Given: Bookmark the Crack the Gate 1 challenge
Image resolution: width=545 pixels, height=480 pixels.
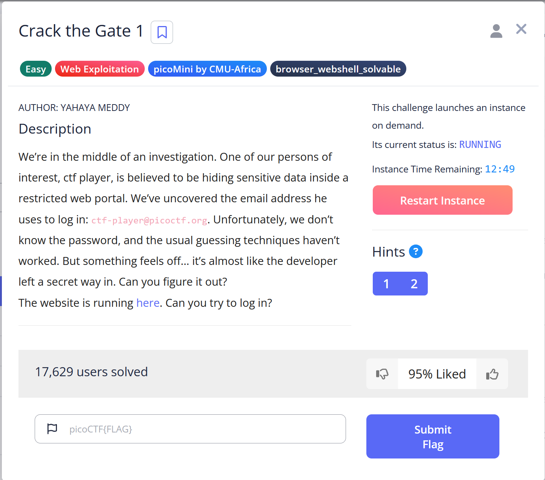Looking at the screenshot, I should (x=162, y=32).
